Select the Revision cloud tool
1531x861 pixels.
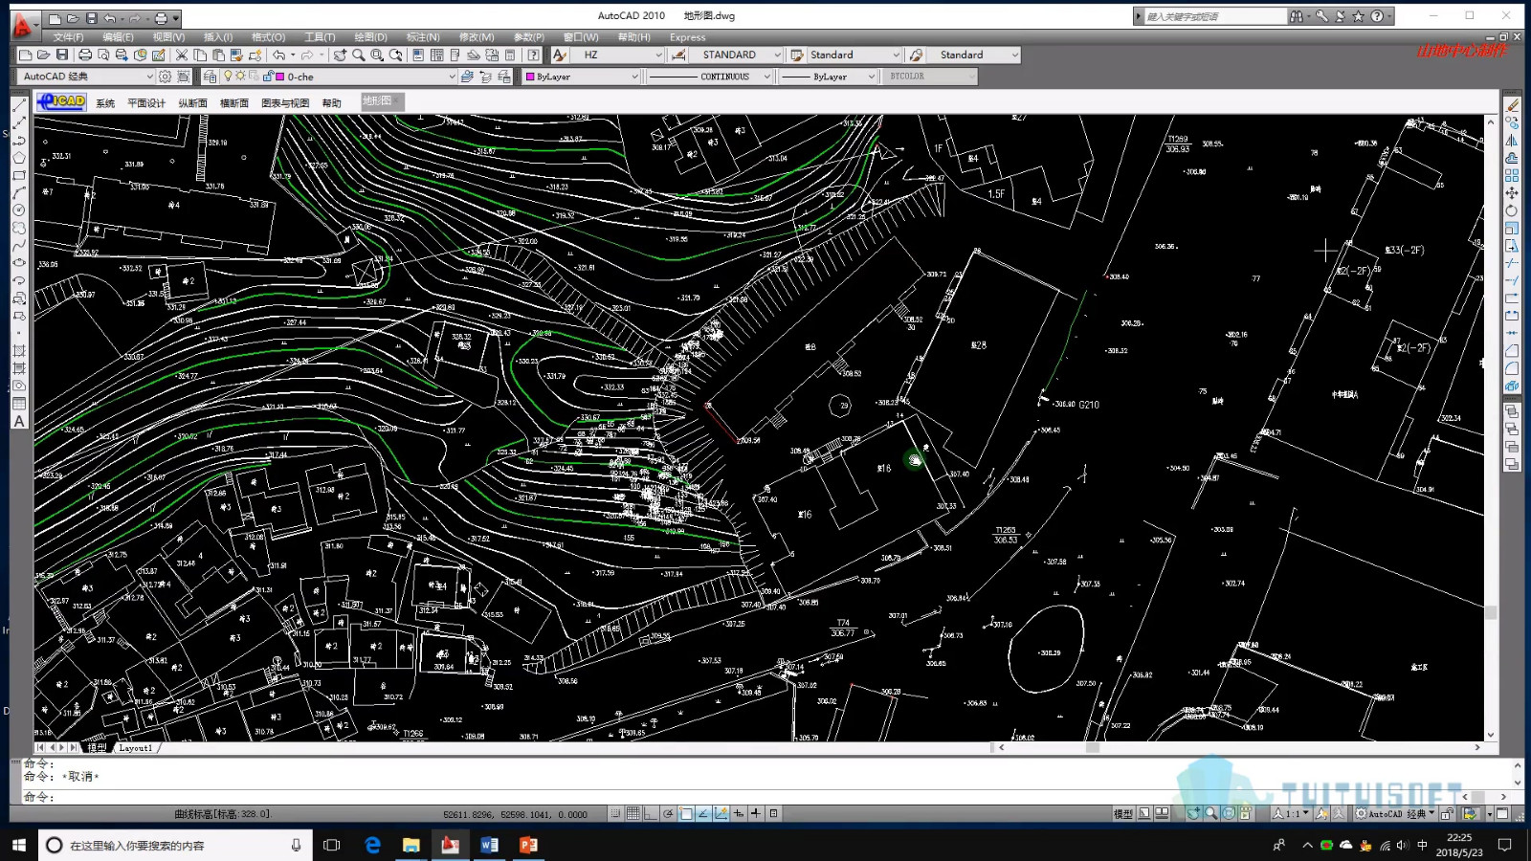pos(18,229)
